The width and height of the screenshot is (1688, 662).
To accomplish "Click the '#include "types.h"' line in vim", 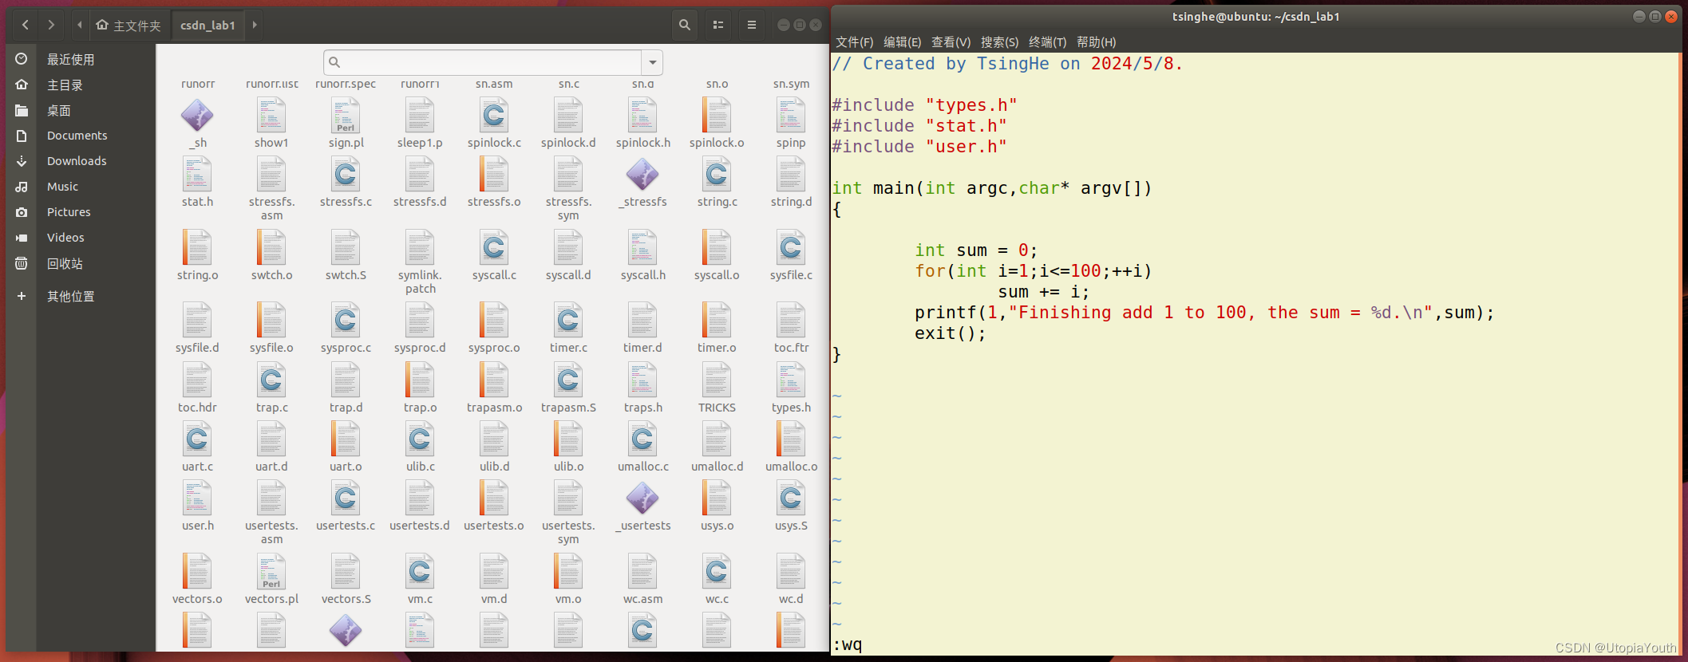I will click(x=924, y=105).
